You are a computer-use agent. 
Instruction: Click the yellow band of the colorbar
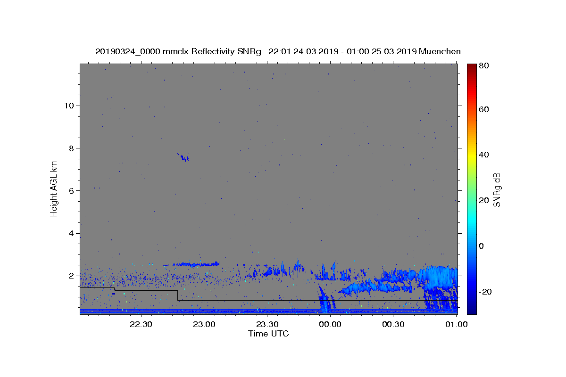(x=472, y=155)
